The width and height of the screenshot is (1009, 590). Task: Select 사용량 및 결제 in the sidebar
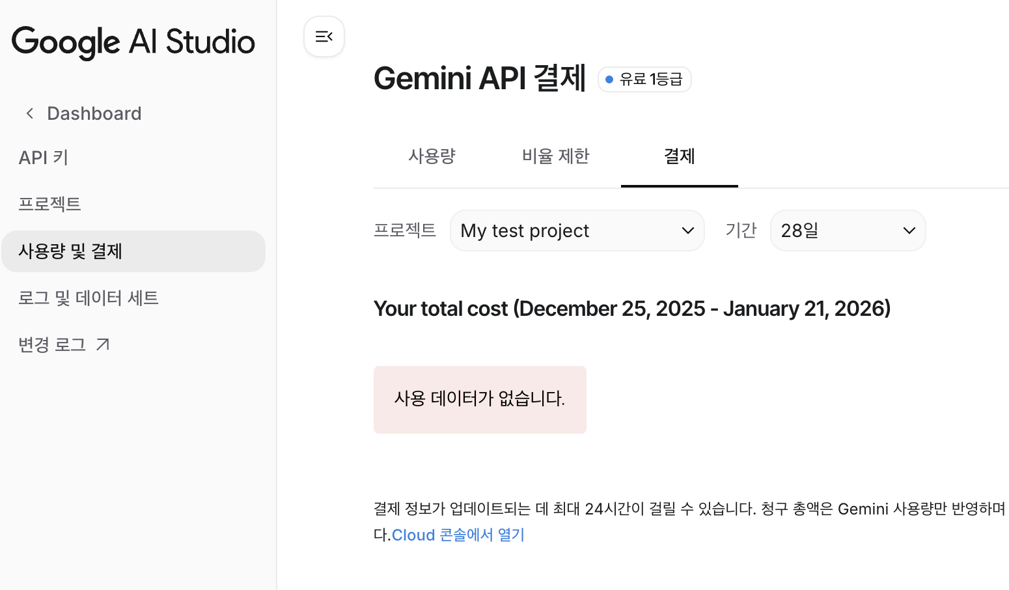tap(70, 251)
